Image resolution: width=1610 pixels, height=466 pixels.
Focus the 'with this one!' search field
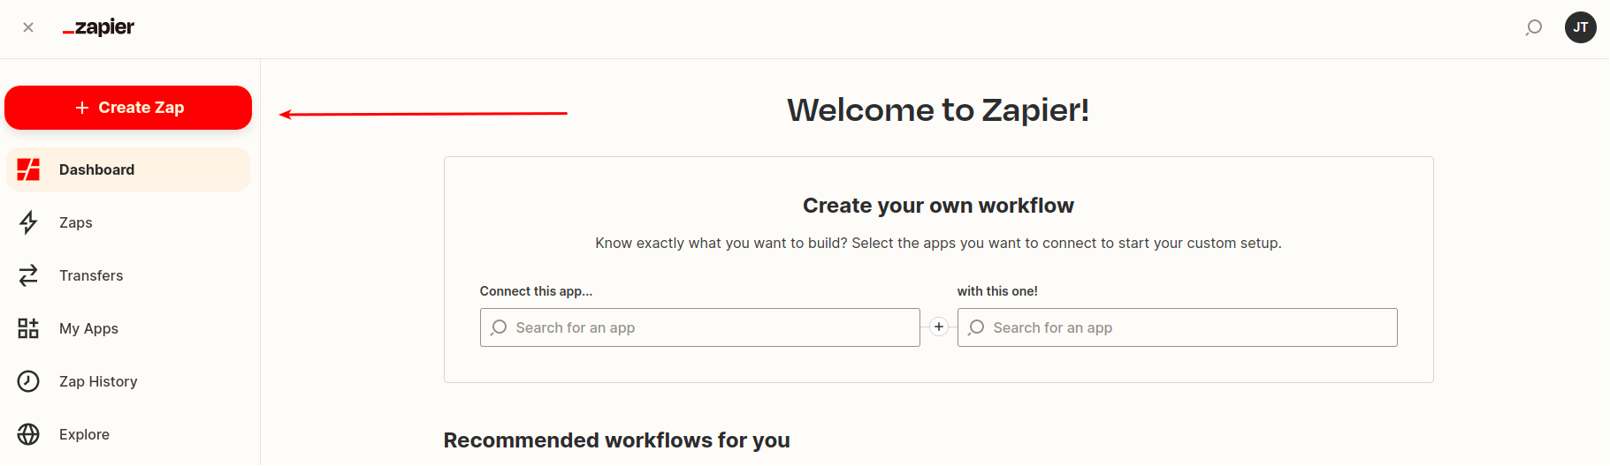pos(1178,327)
